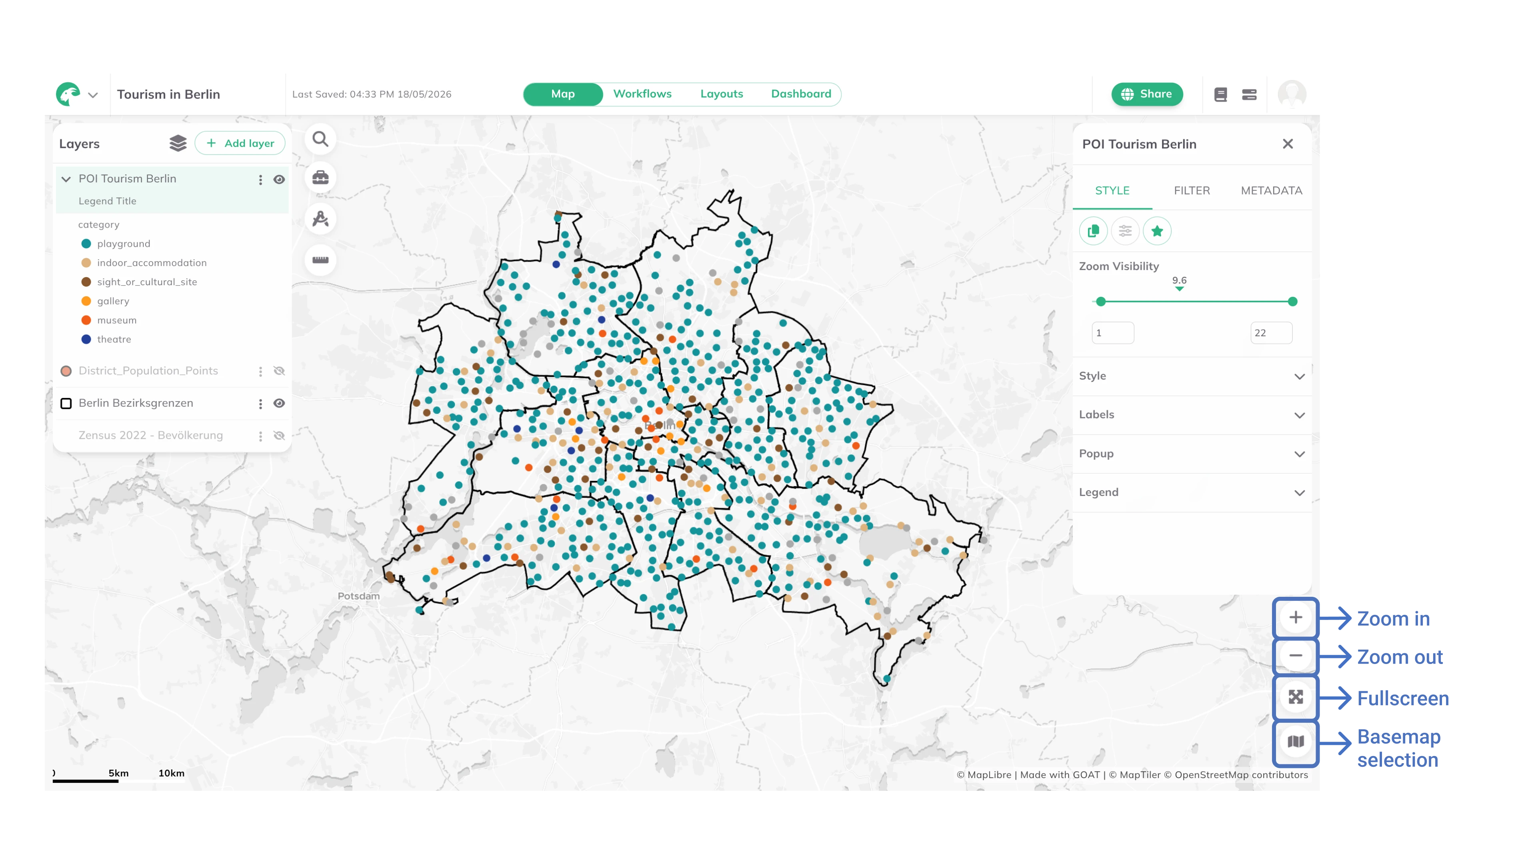Hide the Berlin Bezirksgrenzen layer
Image resolution: width=1536 pixels, height=864 pixels.
pyautogui.click(x=279, y=403)
